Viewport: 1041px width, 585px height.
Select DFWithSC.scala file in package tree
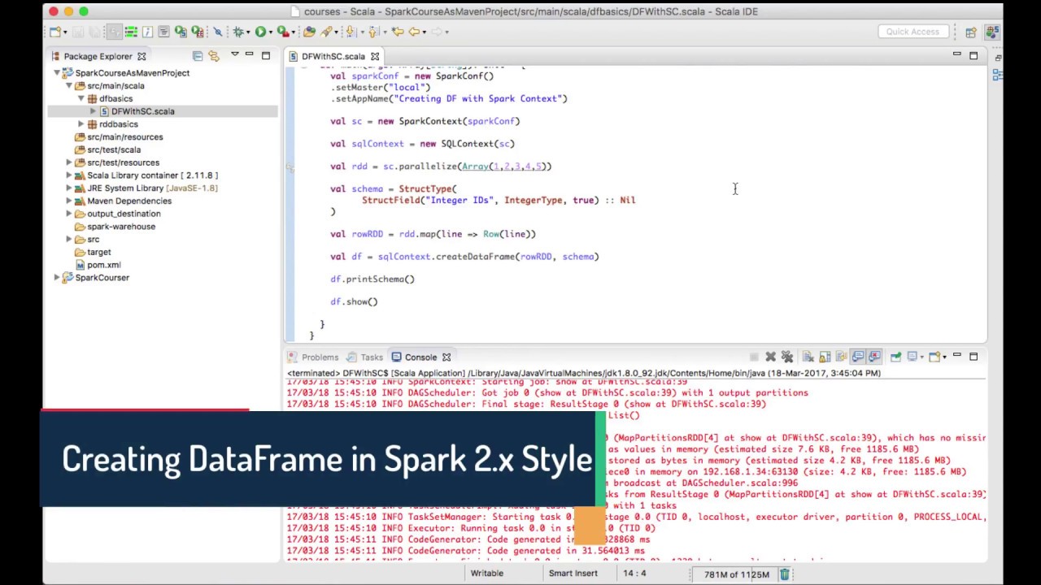click(142, 111)
